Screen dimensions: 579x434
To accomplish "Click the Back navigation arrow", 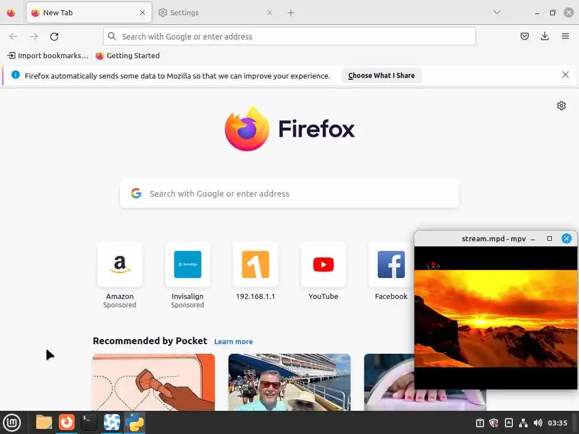I will 14,37.
